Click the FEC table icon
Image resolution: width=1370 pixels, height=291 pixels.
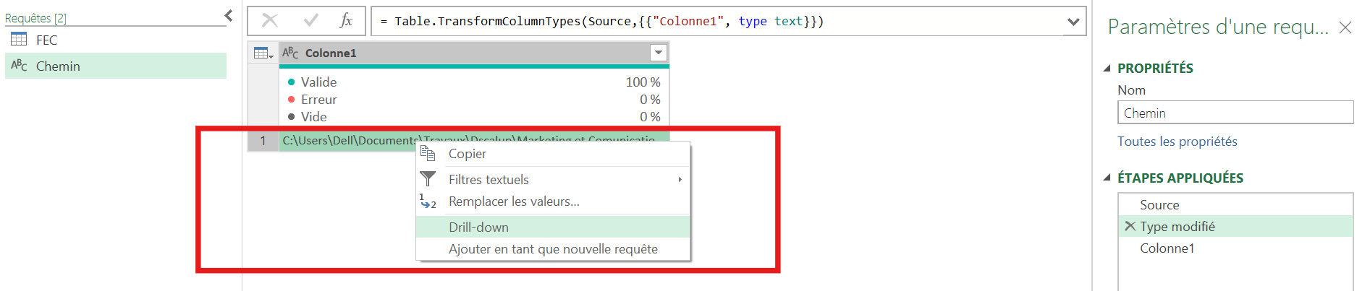20,40
